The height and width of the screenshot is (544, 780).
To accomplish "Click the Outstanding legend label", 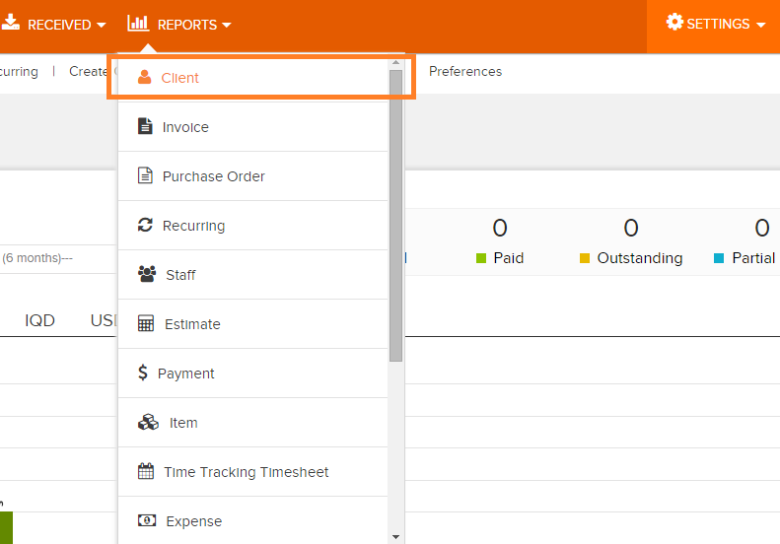I will tap(640, 258).
